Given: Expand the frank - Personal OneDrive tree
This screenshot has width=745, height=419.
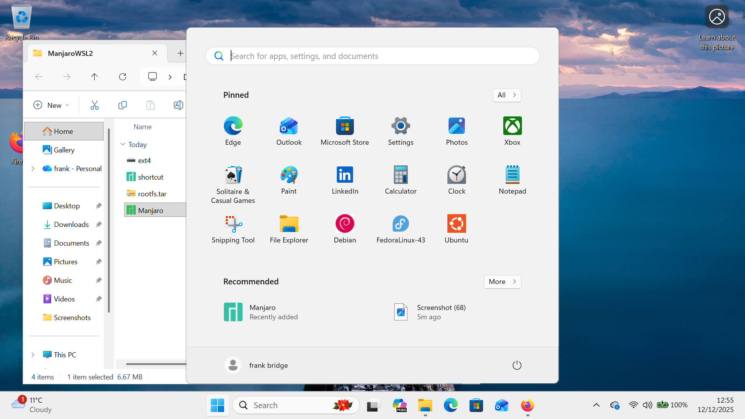Looking at the screenshot, I should [33, 168].
